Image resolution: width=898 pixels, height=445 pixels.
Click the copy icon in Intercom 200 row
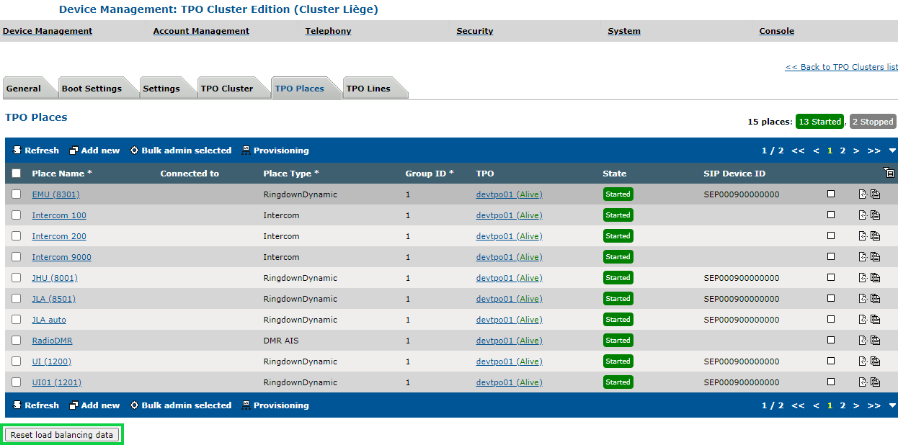coord(876,236)
